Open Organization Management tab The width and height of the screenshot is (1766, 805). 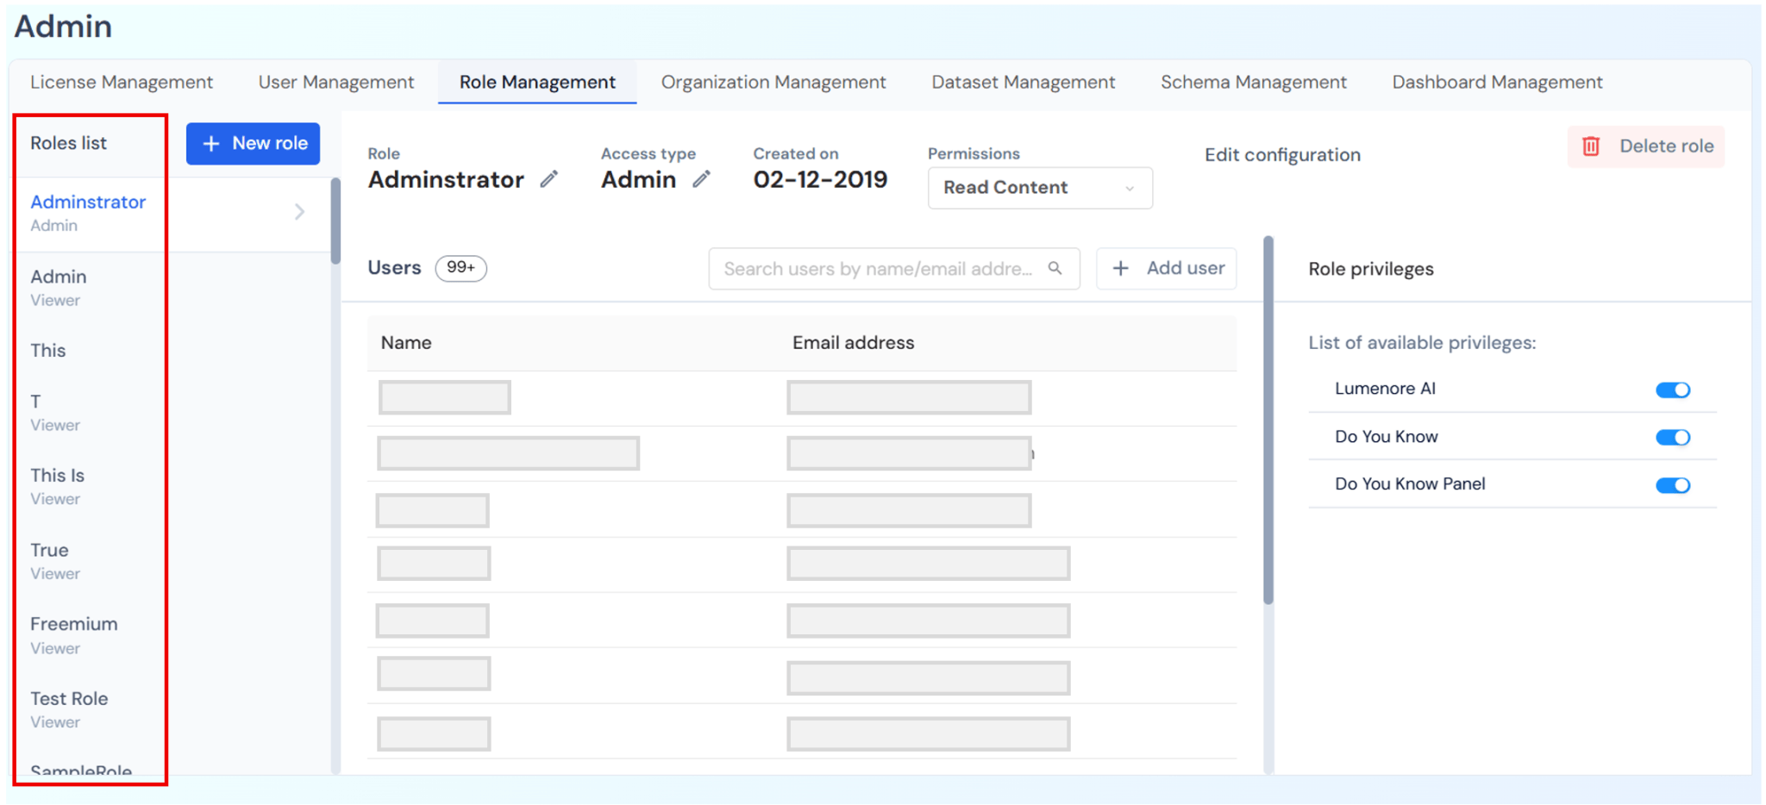773,82
